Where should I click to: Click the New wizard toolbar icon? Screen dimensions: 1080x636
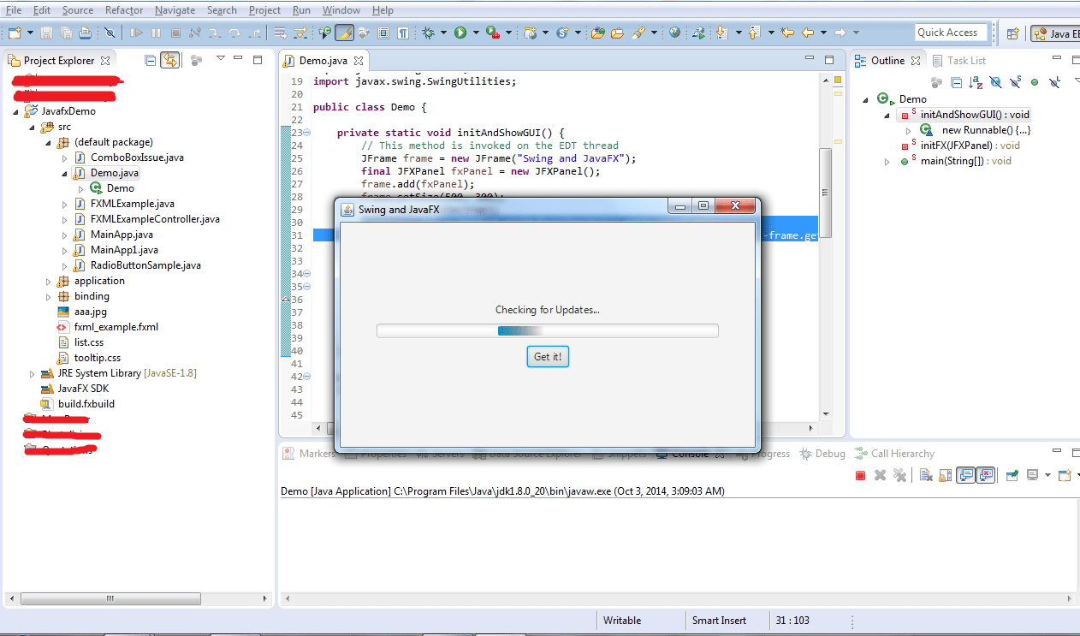click(x=15, y=33)
